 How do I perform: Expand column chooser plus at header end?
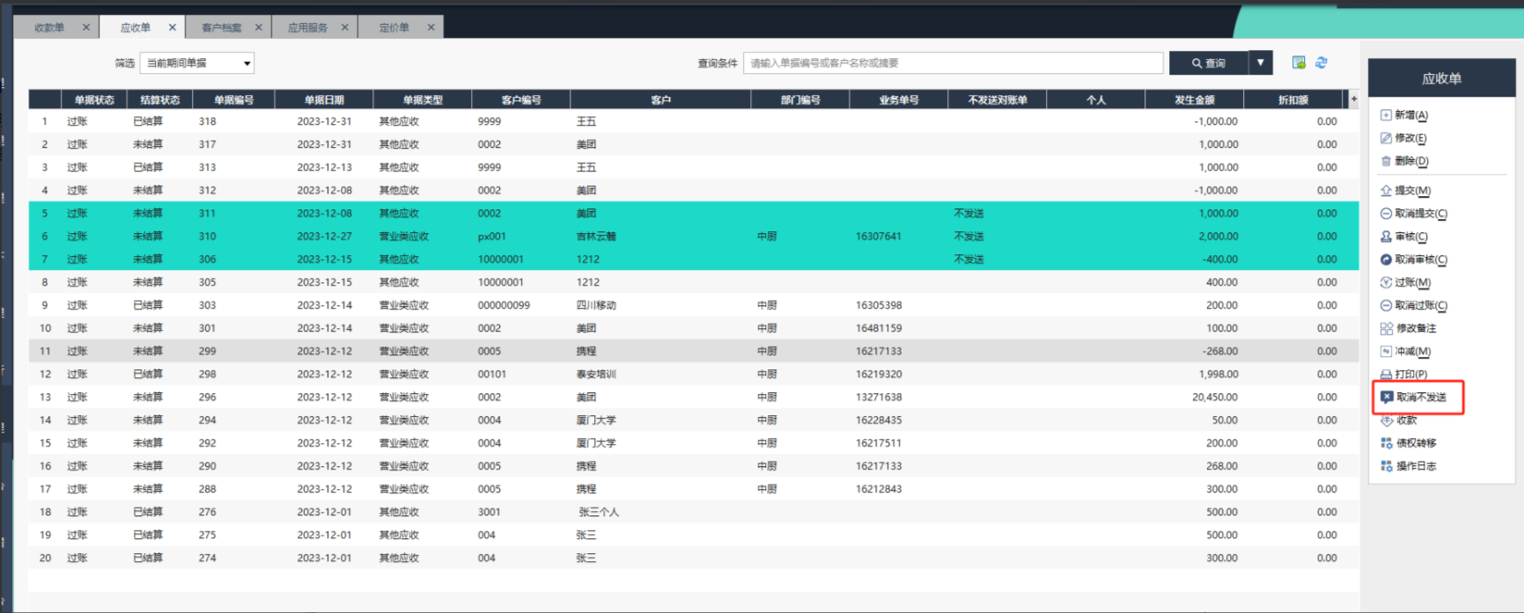coord(1353,99)
